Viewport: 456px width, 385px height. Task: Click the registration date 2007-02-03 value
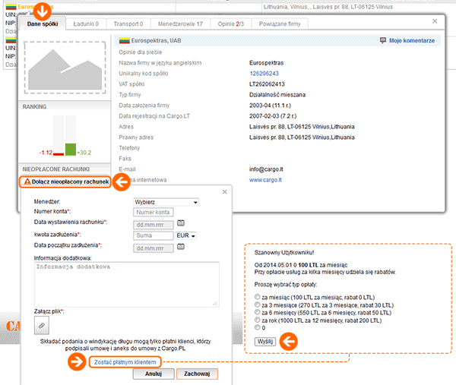tap(273, 116)
